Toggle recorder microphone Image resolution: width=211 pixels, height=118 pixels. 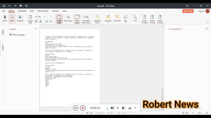click(118, 108)
